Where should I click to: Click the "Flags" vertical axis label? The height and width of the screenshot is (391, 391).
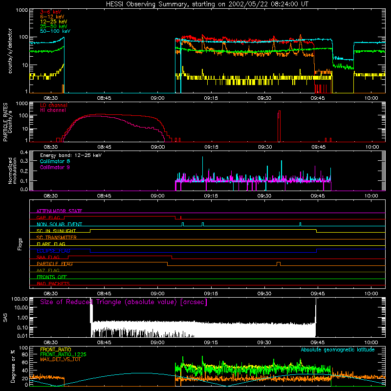(20, 244)
